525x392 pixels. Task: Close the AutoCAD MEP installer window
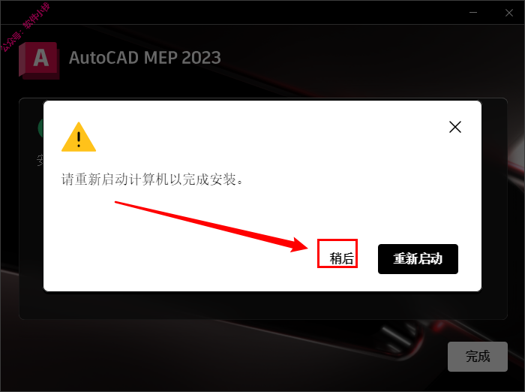[x=509, y=13]
